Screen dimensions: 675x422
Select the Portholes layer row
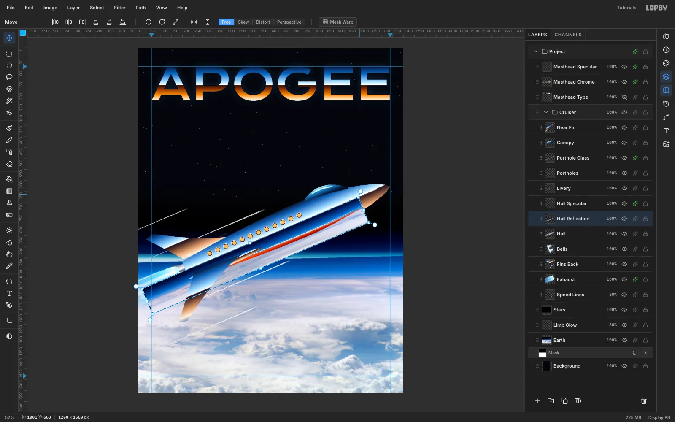coord(591,173)
